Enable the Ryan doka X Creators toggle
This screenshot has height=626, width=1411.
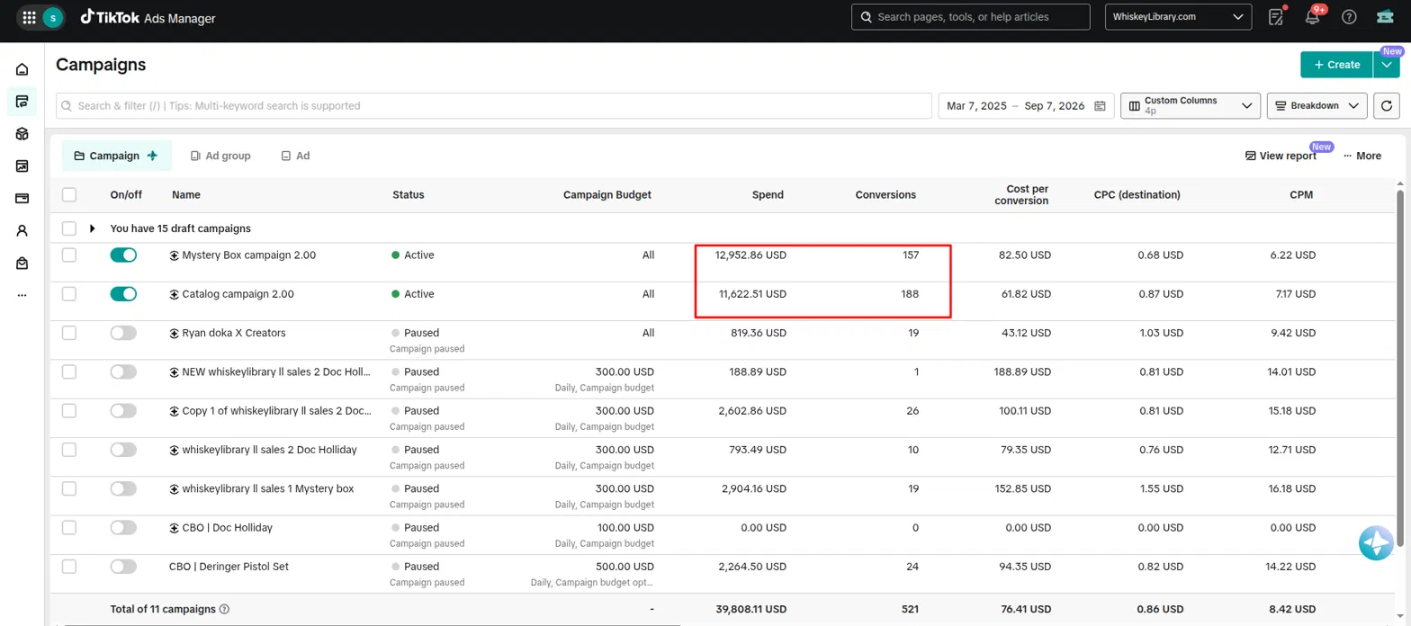pyautogui.click(x=123, y=333)
